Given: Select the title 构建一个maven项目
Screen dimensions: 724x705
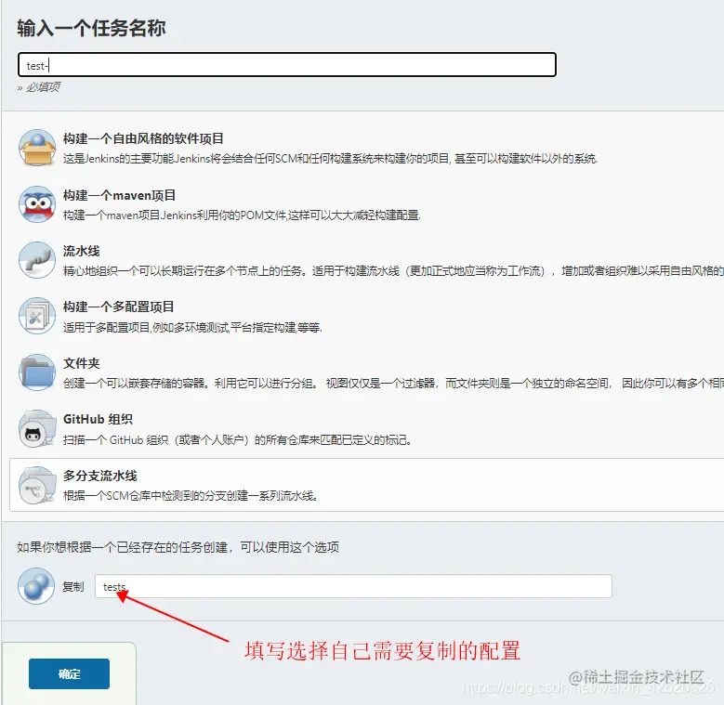Looking at the screenshot, I should coord(119,195).
